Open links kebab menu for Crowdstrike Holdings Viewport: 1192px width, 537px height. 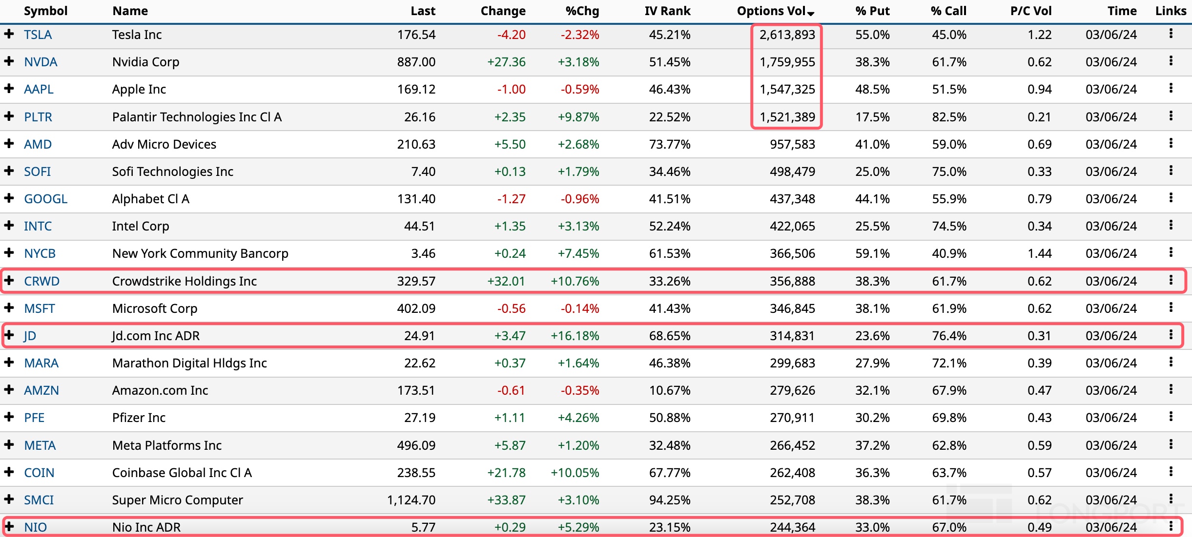[1171, 280]
